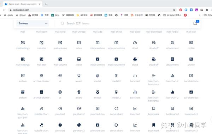The height and width of the screenshot is (134, 212).
Task: Select the outline medal-2 icon
Action: point(116,76)
